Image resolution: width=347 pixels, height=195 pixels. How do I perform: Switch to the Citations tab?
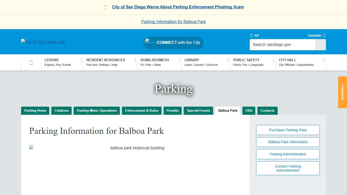tap(61, 111)
